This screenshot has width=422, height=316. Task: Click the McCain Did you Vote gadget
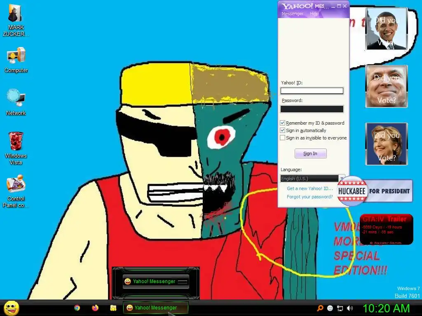pyautogui.click(x=387, y=86)
